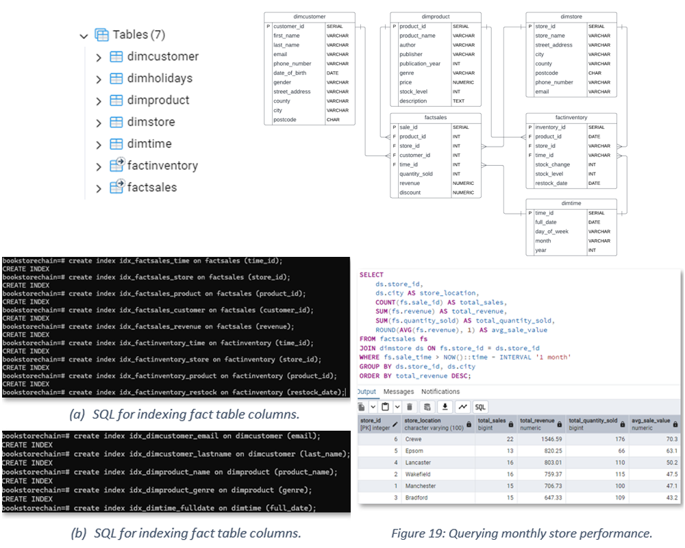Image resolution: width=685 pixels, height=548 pixels.
Task: Expand the factsales table node
Action: point(99,188)
